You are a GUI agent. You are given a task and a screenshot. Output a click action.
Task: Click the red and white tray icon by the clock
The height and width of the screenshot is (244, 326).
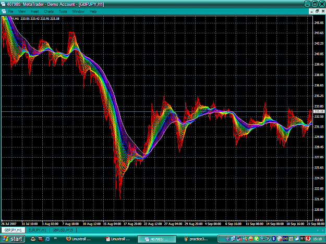[308, 239]
